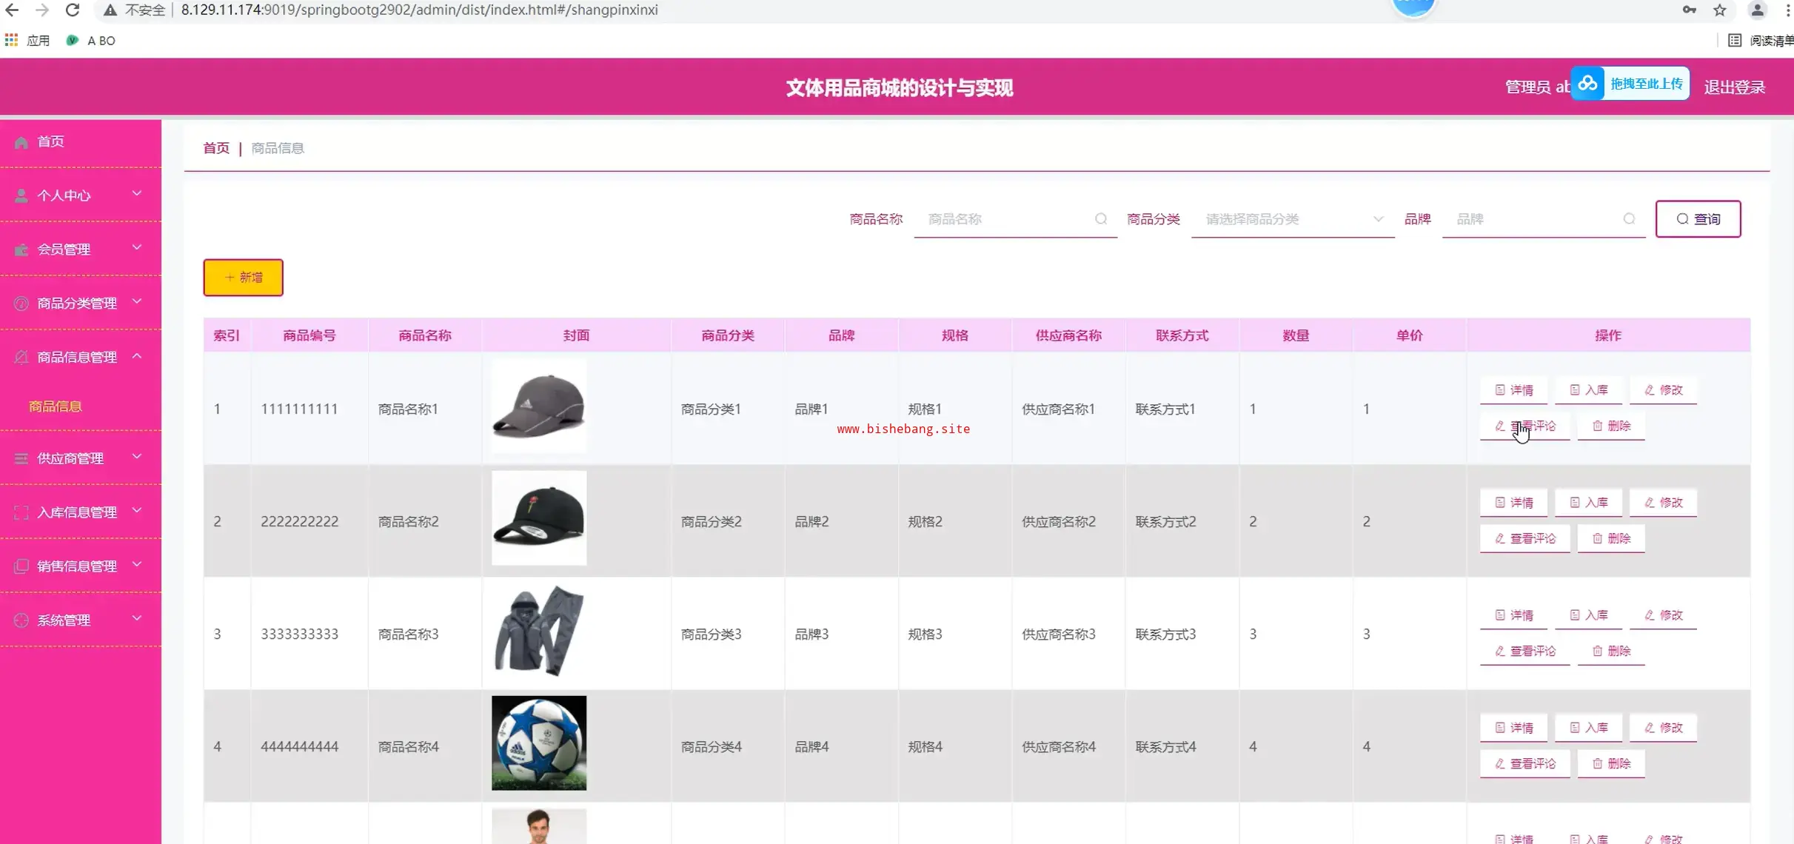
Task: Reload the page with browser refresh icon
Action: click(x=72, y=10)
